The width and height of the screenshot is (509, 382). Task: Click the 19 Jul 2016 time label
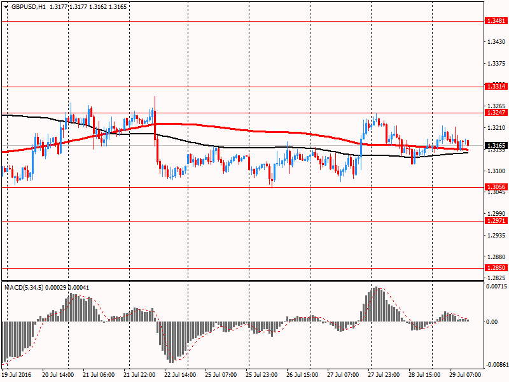[x=17, y=374]
